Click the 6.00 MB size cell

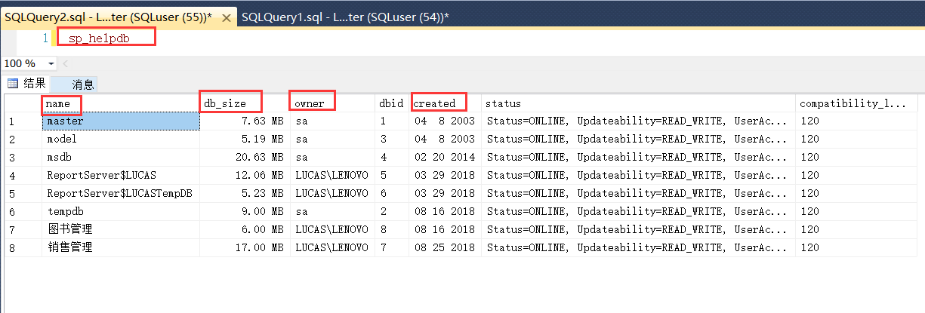coord(245,229)
